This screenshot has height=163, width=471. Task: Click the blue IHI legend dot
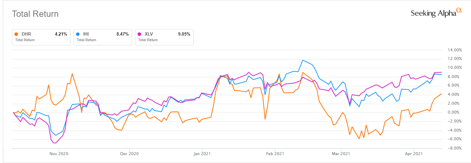(78, 34)
